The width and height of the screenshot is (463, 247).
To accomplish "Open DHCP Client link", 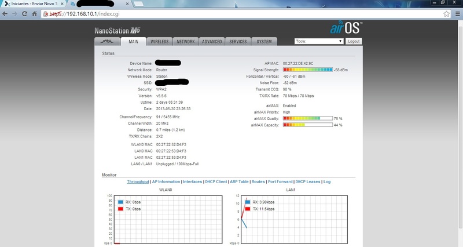I will [x=216, y=181].
